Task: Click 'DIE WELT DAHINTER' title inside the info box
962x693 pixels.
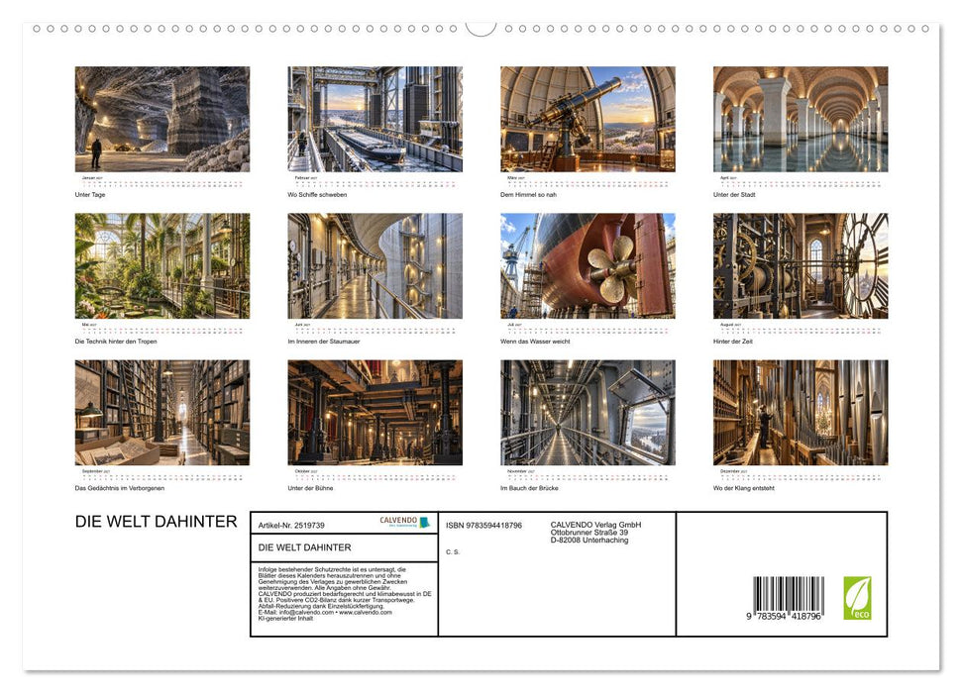Action: [x=305, y=547]
